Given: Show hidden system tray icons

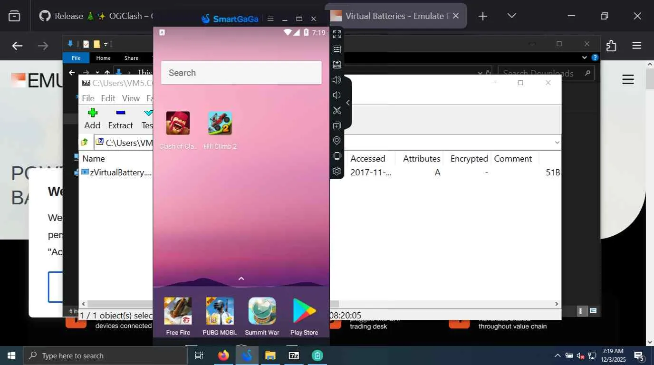Looking at the screenshot, I should (x=558, y=355).
